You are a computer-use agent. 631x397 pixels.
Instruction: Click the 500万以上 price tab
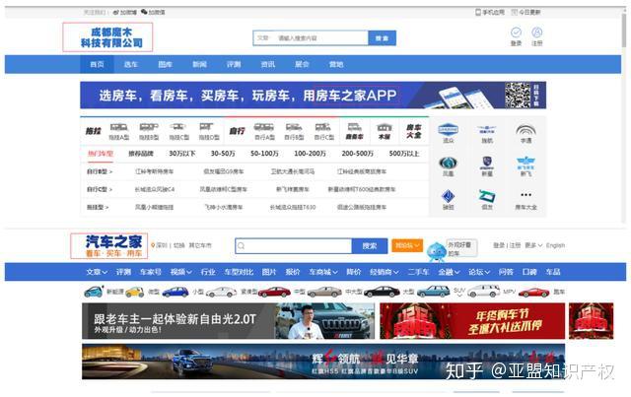coord(404,154)
